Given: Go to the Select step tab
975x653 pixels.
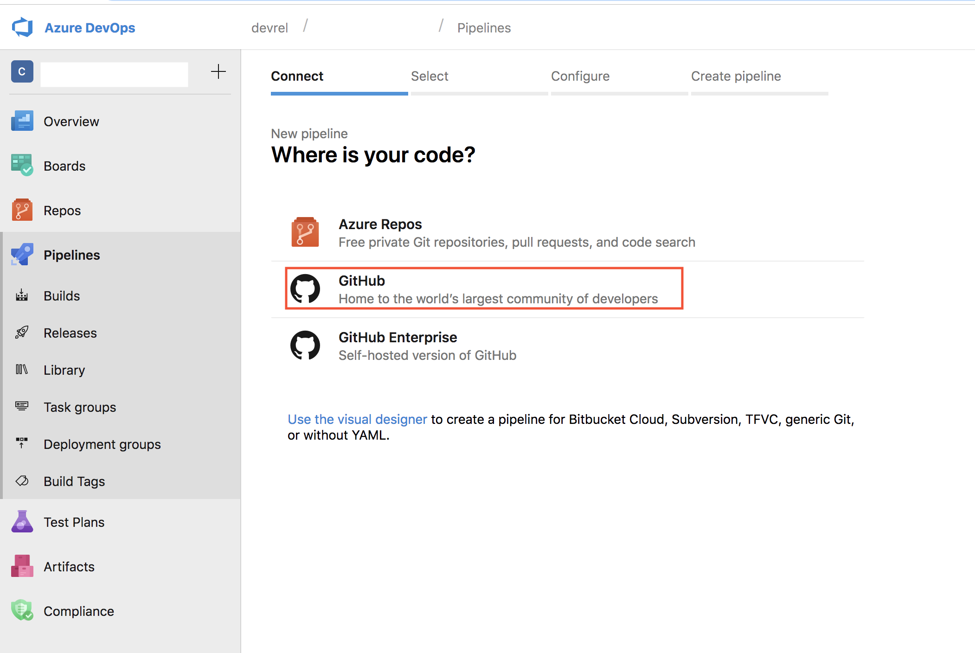Looking at the screenshot, I should [430, 76].
